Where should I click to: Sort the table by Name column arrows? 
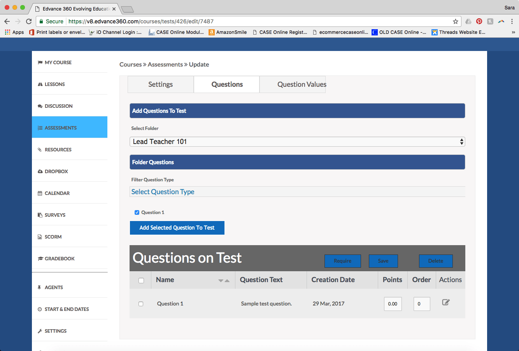224,281
